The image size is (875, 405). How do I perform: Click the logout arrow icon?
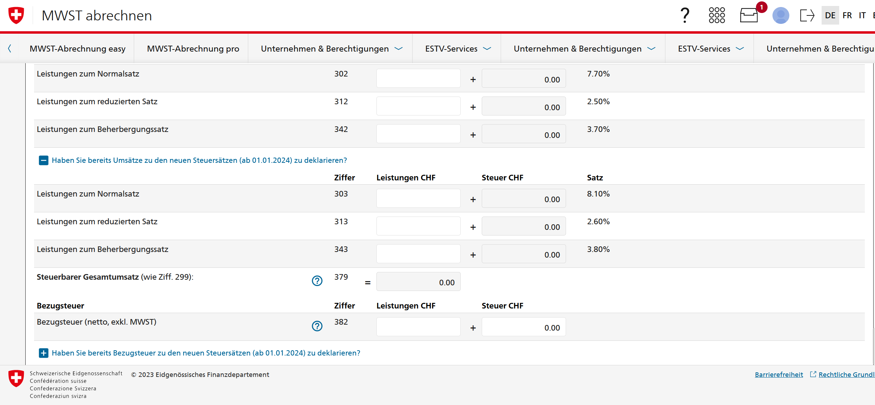pos(807,15)
